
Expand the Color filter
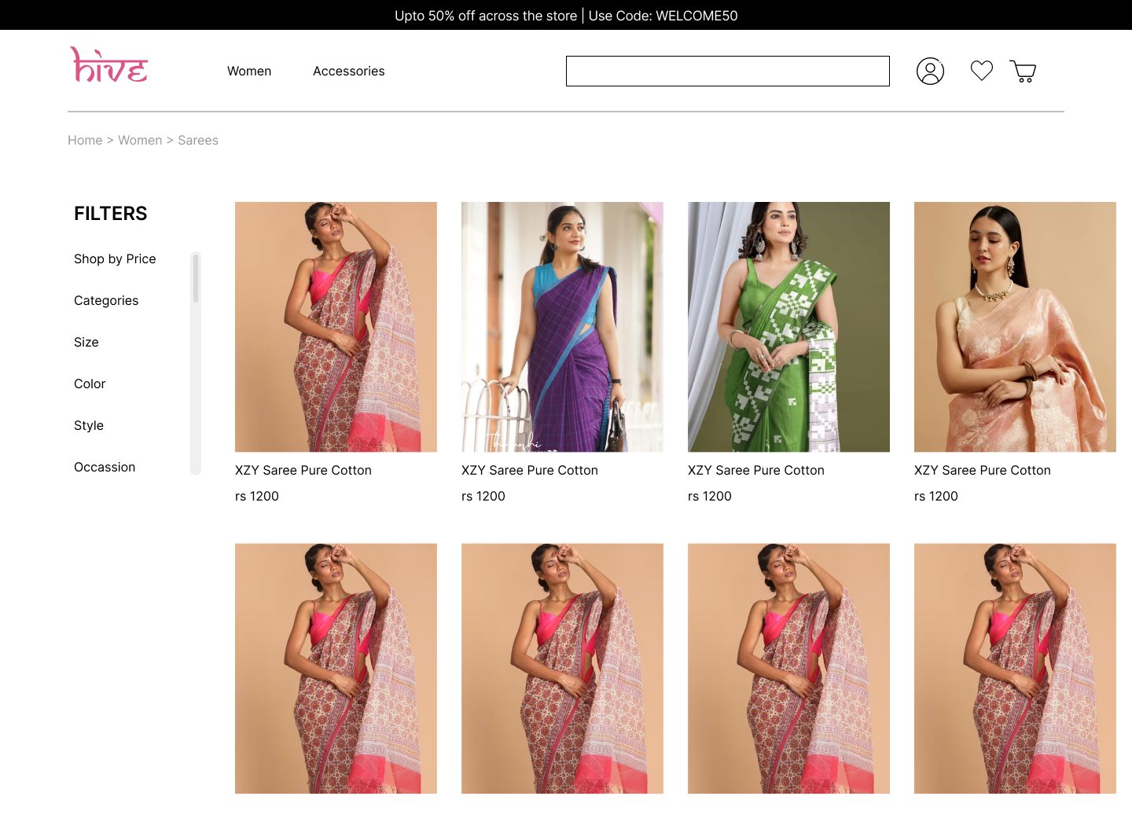[90, 383]
